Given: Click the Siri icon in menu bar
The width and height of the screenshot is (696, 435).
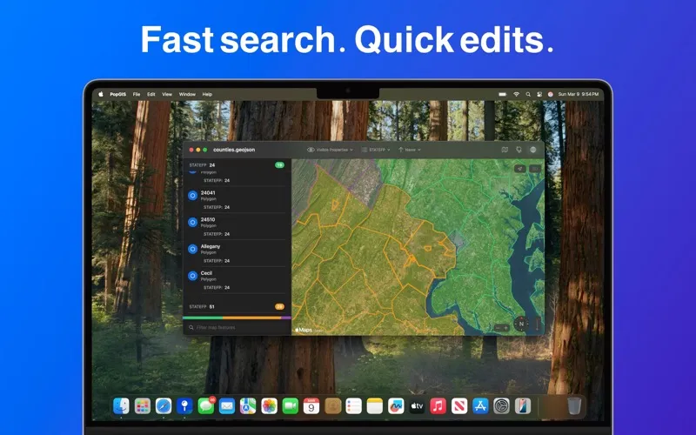Looking at the screenshot, I should coord(551,94).
